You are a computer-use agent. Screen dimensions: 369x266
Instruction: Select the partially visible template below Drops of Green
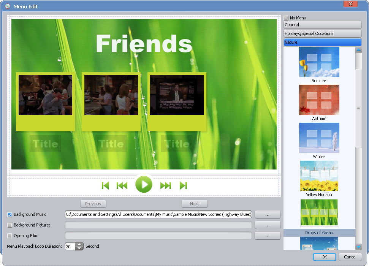(319, 244)
